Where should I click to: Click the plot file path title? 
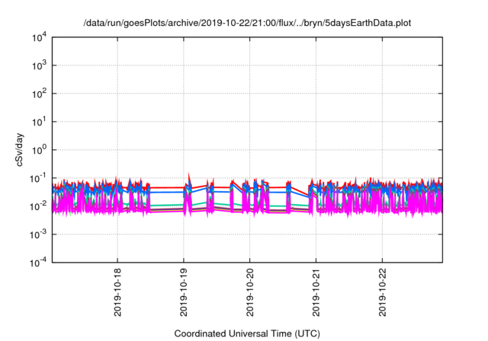(247, 23)
